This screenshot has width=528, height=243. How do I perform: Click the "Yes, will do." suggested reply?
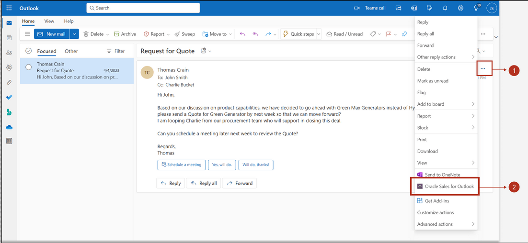(222, 165)
